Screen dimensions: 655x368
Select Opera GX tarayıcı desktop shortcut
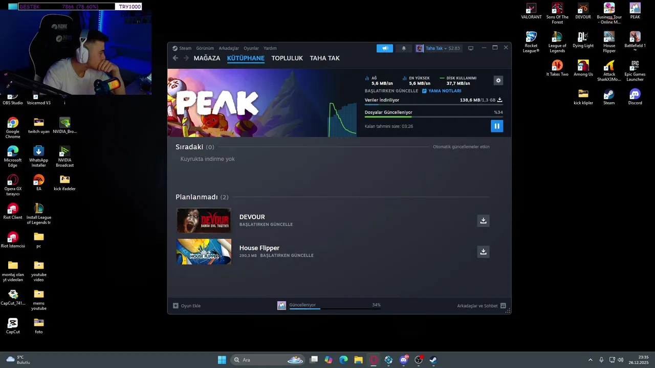13,185
